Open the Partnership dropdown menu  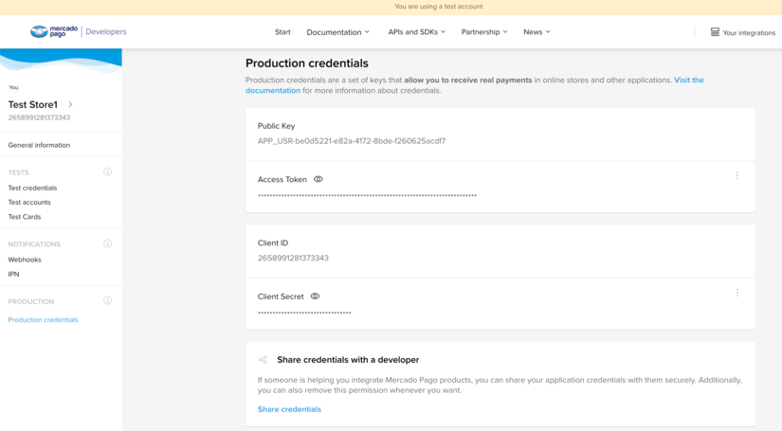click(484, 32)
